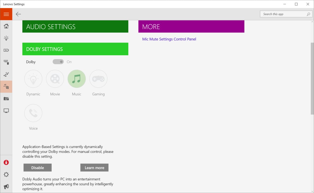This screenshot has width=314, height=193.
Task: Click the search magnifier icon
Action: tap(308, 14)
